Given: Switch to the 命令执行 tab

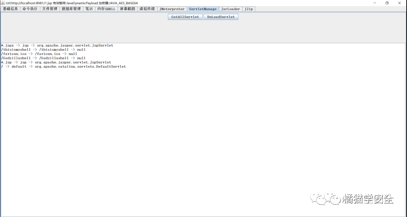Looking at the screenshot, I should 30,9.
